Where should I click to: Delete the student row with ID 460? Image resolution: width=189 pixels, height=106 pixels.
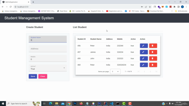[153, 65]
